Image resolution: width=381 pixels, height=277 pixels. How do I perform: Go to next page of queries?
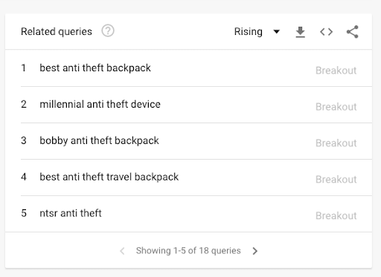[255, 251]
